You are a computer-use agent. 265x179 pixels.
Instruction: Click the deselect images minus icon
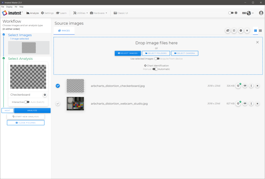tap(241, 31)
